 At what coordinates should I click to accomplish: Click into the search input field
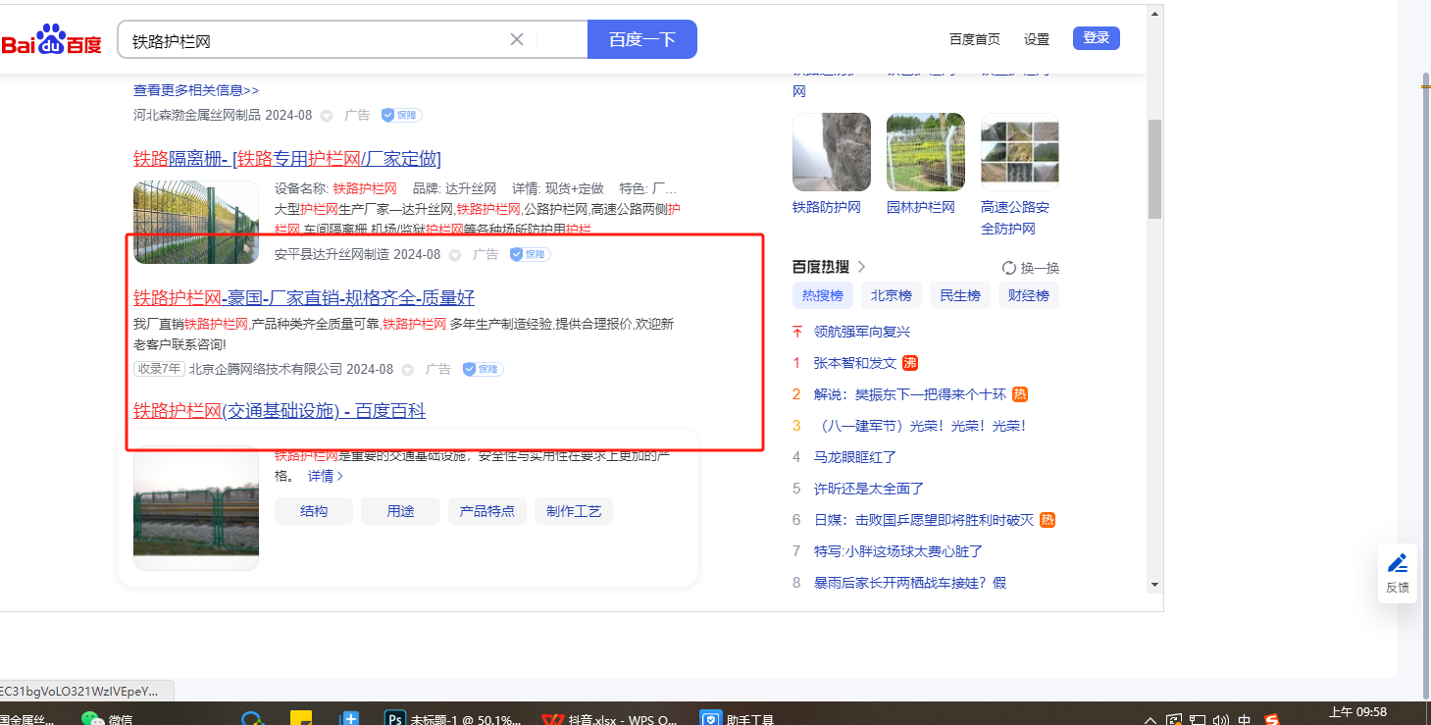point(314,40)
